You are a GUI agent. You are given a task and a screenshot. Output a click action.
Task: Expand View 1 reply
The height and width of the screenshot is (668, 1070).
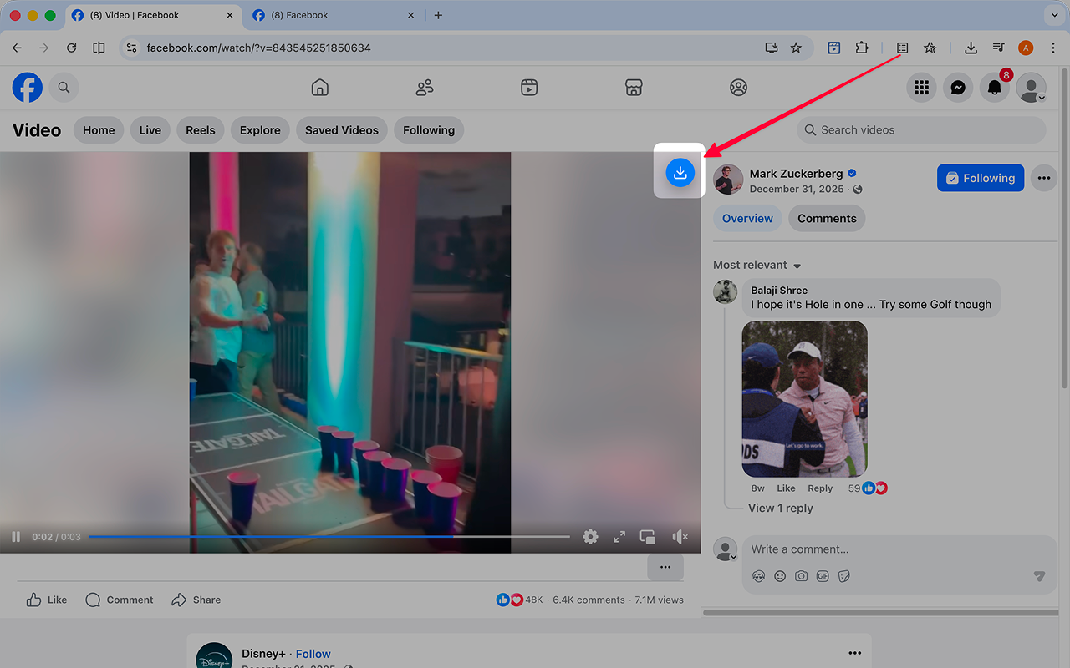pos(781,508)
